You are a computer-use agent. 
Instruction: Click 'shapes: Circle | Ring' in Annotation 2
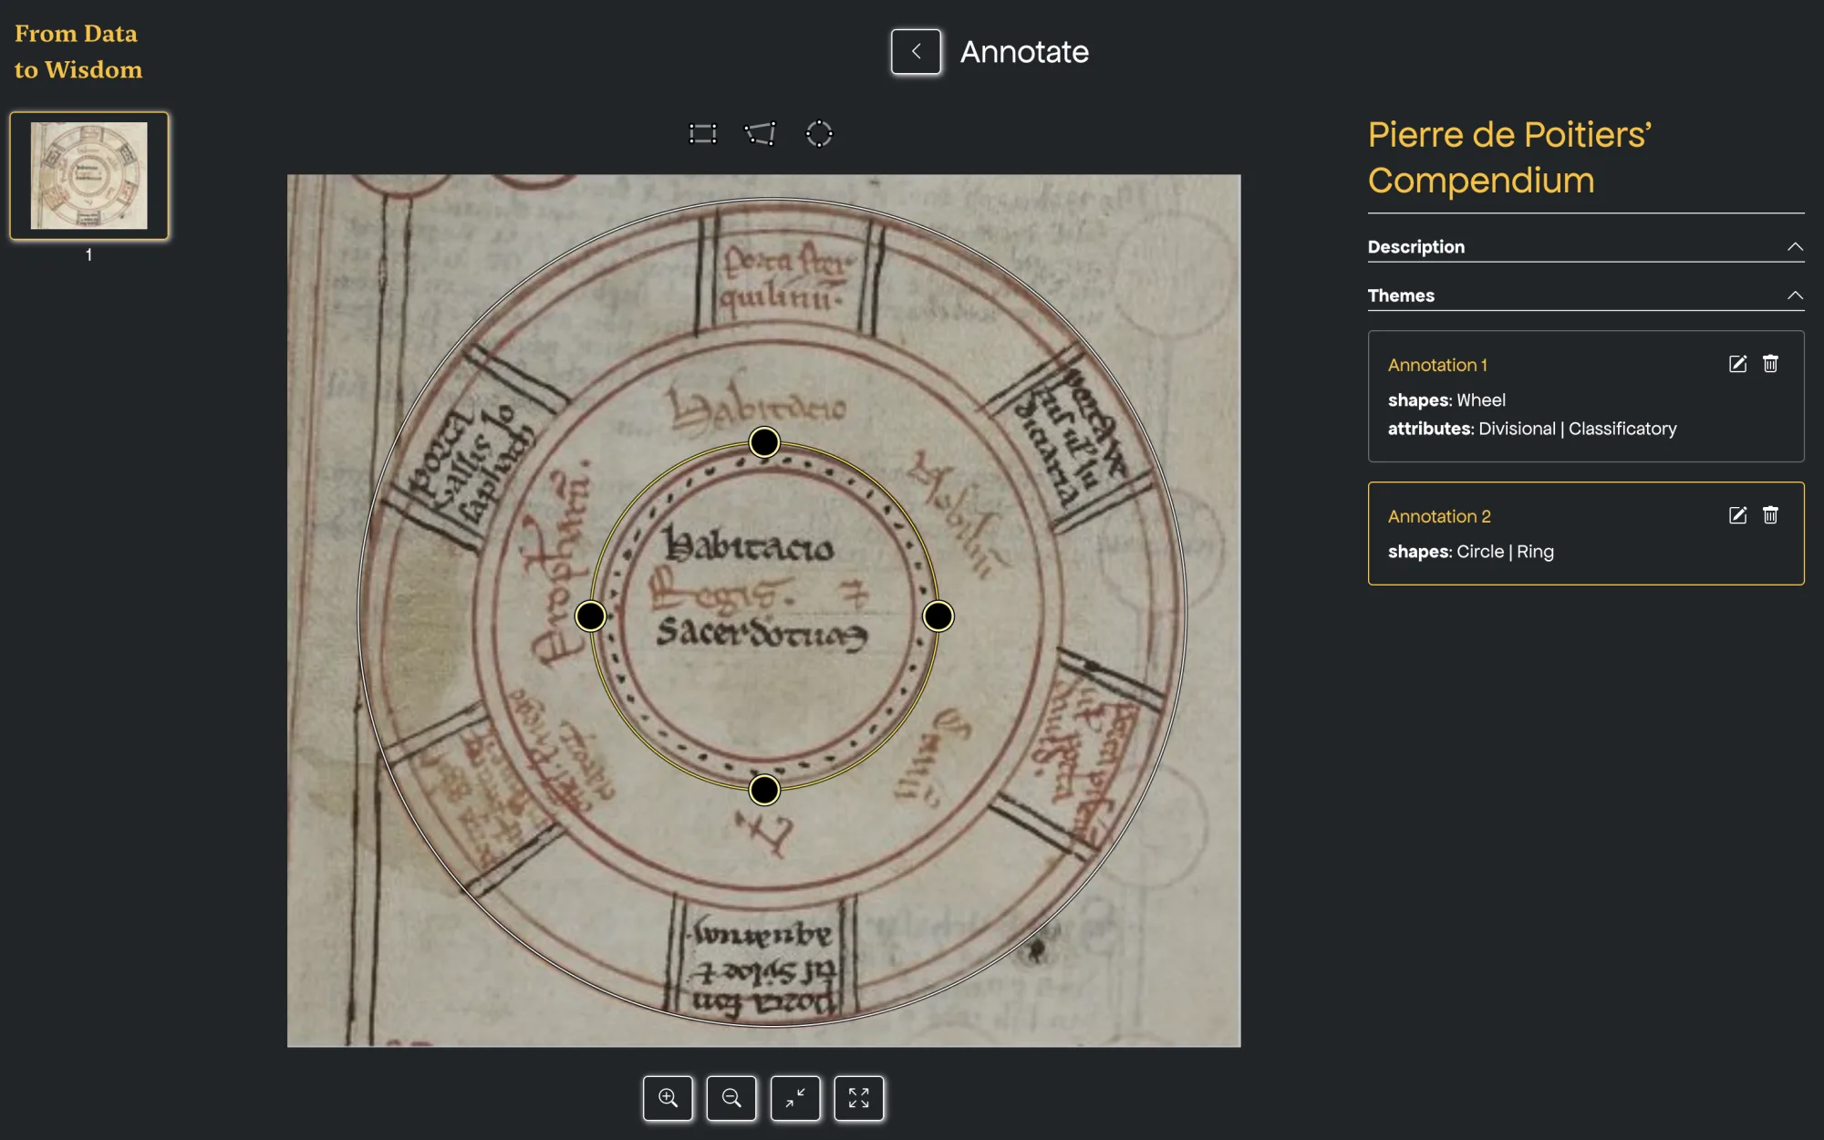(1471, 552)
